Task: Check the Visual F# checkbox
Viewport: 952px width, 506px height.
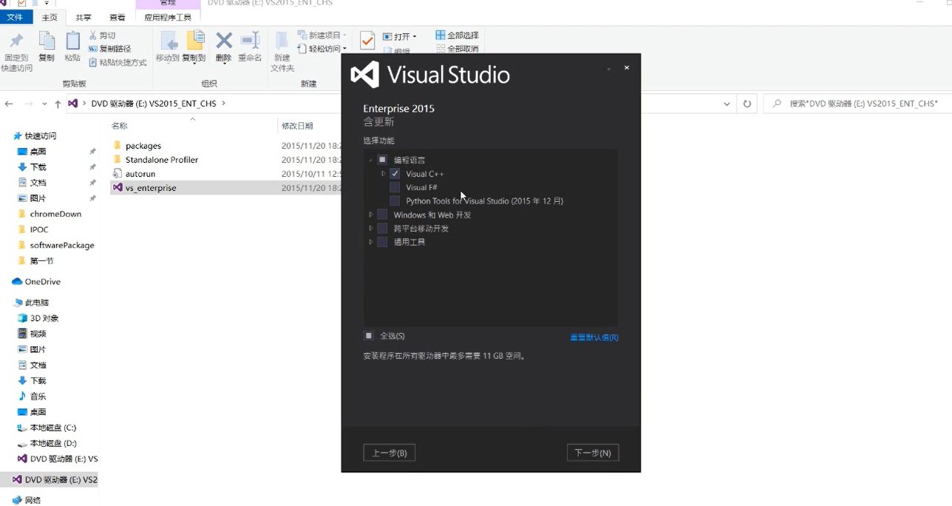Action: [x=395, y=187]
